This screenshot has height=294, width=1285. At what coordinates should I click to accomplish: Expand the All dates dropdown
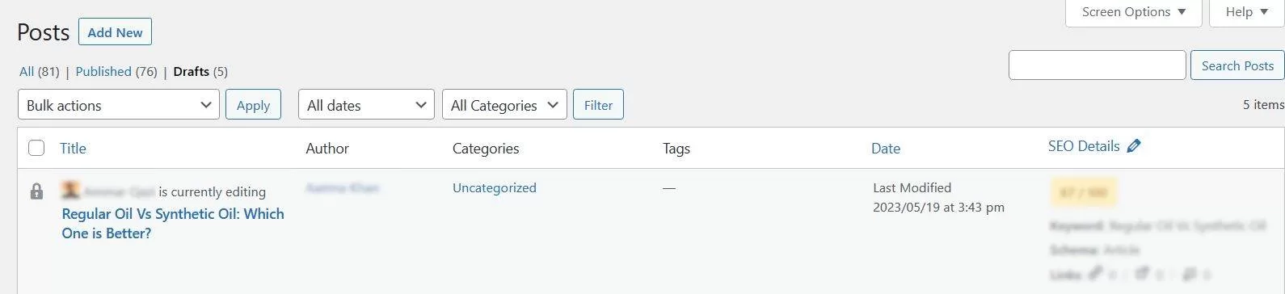point(366,105)
